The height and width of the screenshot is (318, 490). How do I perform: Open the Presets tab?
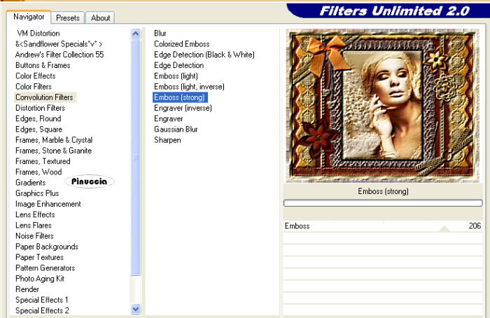(x=68, y=18)
